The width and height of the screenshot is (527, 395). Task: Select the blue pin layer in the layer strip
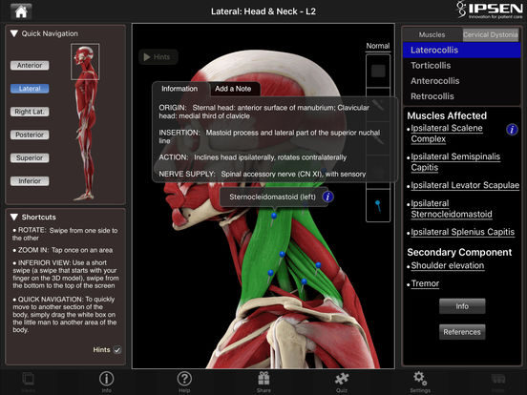point(378,205)
